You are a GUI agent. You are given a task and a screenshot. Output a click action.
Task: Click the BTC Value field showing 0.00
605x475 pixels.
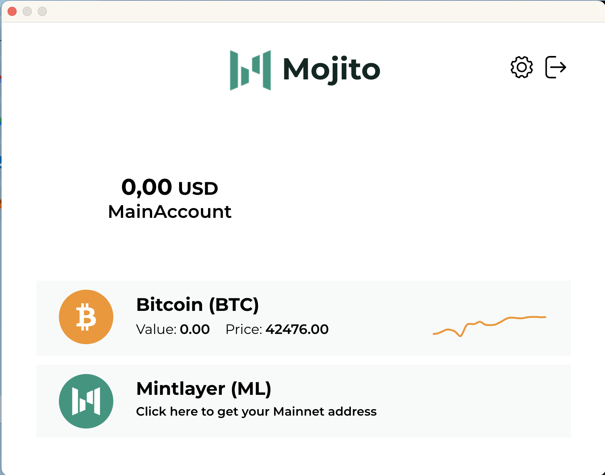[194, 329]
